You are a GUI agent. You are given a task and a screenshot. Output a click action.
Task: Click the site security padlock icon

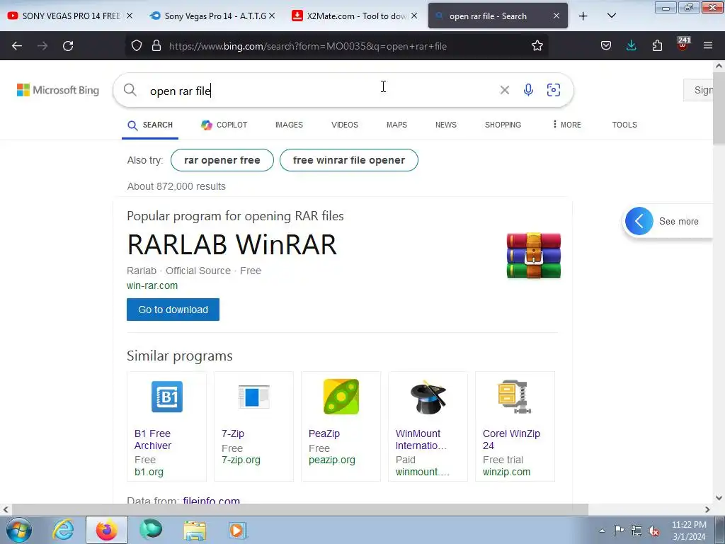[156, 46]
